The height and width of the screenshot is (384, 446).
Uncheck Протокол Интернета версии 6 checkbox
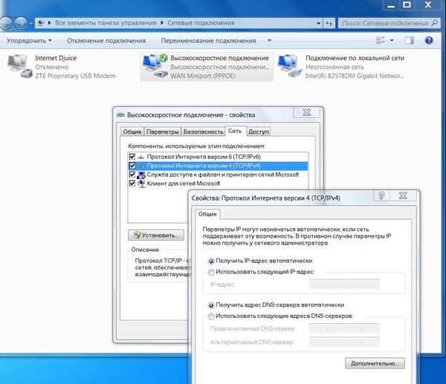(132, 157)
